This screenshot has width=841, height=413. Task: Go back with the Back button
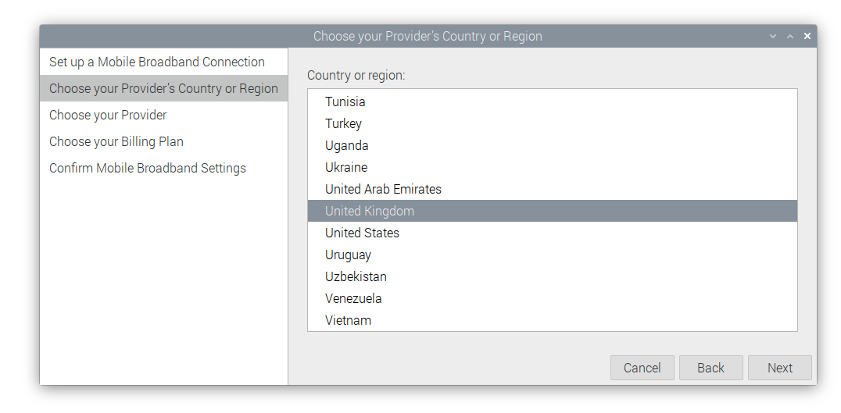(x=710, y=368)
